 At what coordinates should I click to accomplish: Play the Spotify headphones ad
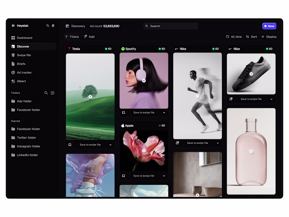point(144,81)
